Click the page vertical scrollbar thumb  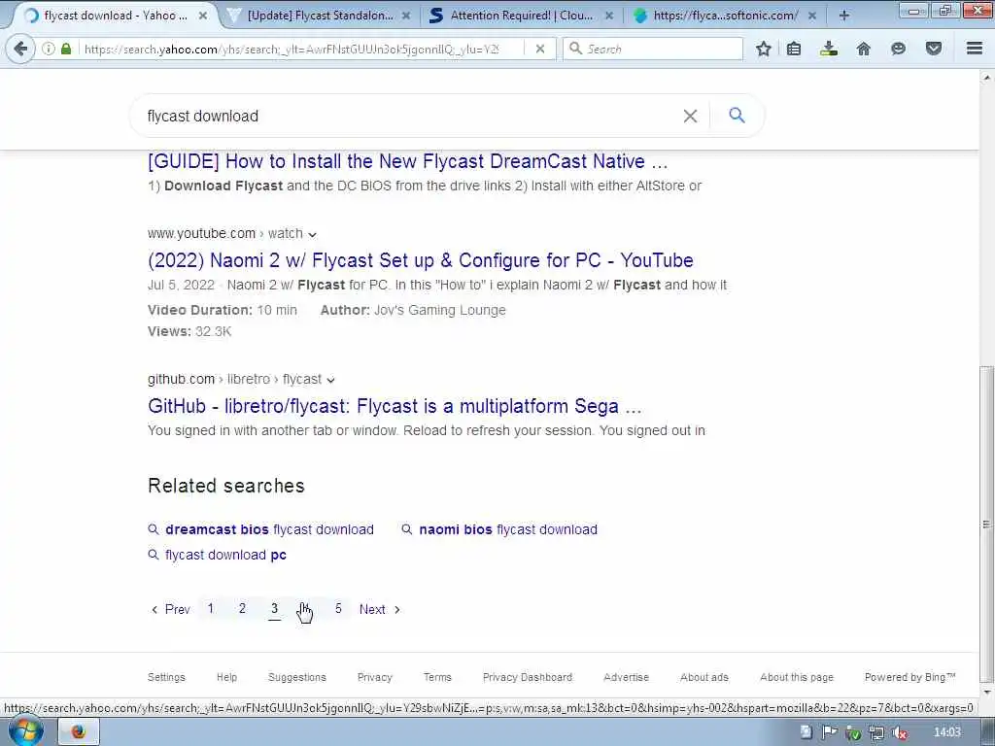click(x=986, y=524)
